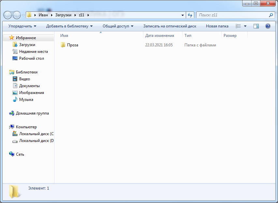
Task: Click the change view icon
Action: click(x=238, y=26)
